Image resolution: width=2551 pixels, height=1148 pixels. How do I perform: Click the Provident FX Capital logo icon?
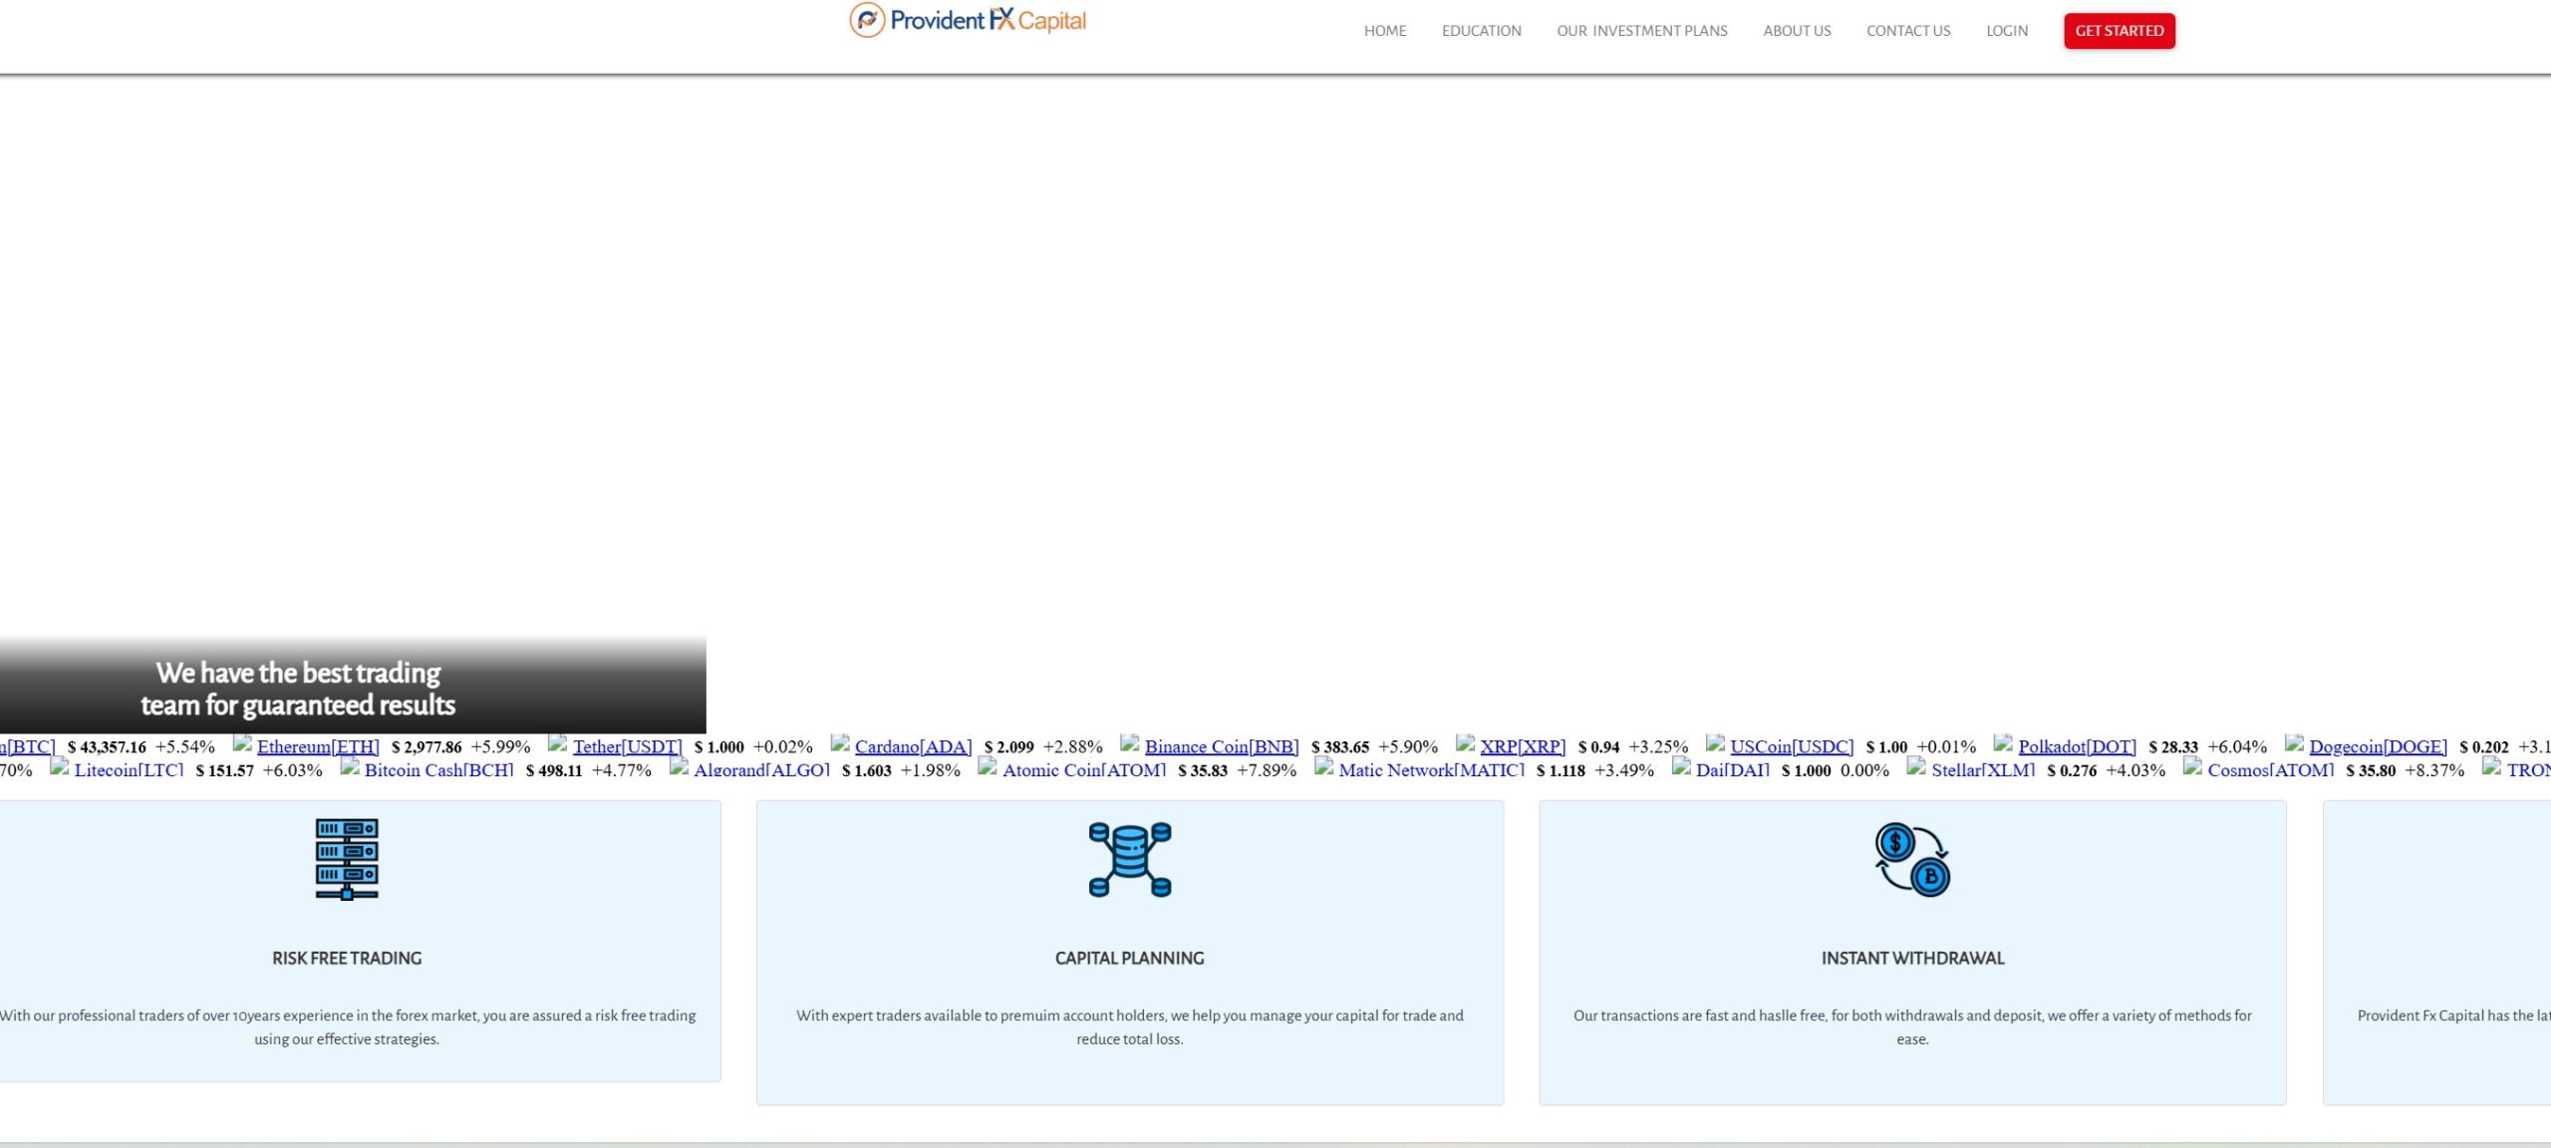pyautogui.click(x=865, y=19)
